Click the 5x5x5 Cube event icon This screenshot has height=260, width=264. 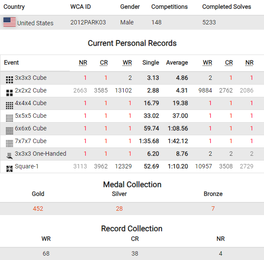[9, 117]
